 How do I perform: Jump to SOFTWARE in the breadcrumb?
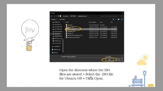tap(73, 16)
